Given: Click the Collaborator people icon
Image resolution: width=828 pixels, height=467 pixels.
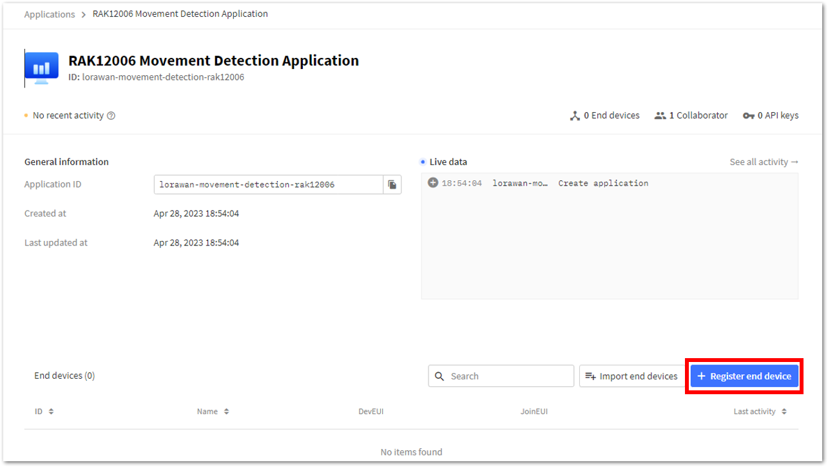Looking at the screenshot, I should click(660, 116).
